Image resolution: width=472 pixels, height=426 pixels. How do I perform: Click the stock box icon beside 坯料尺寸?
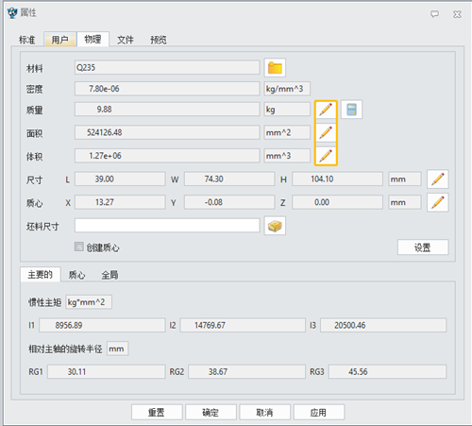point(275,226)
